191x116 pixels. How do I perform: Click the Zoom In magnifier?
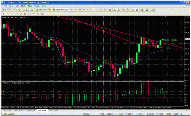pos(123,10)
